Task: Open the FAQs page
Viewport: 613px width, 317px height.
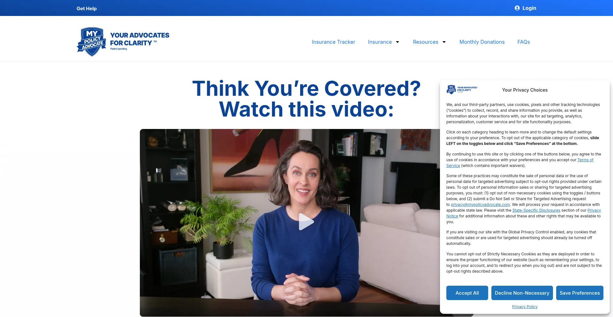Action: pos(523,42)
